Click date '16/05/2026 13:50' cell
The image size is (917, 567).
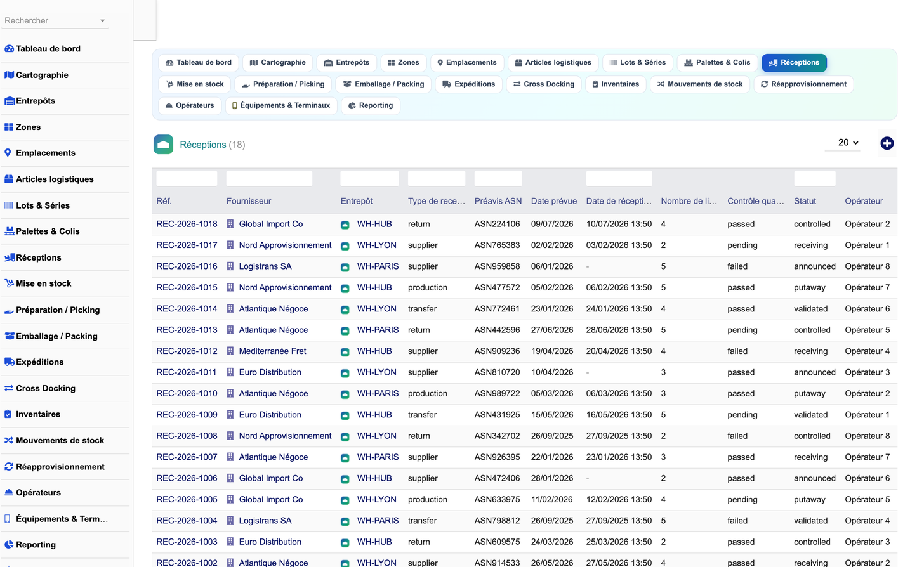pos(619,415)
